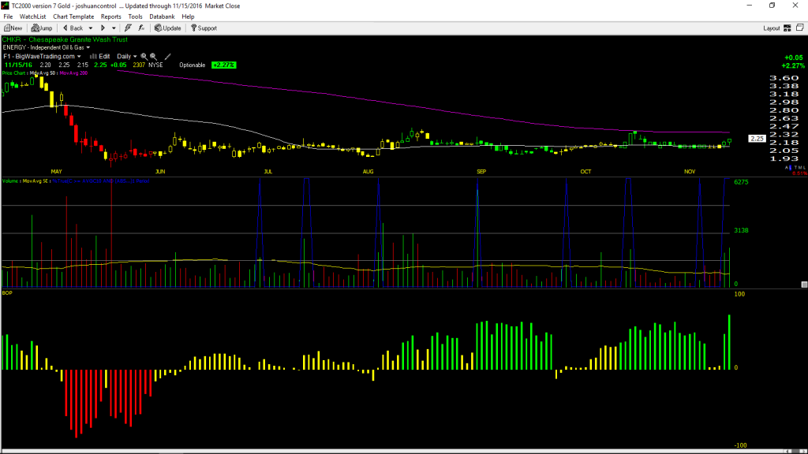Click the 11/15/16 date value
This screenshot has height=454, width=808.
(x=19, y=65)
